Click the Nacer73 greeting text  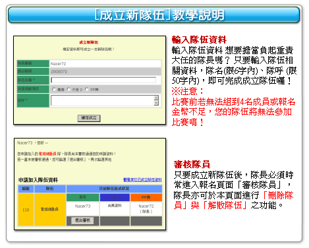click(x=33, y=143)
